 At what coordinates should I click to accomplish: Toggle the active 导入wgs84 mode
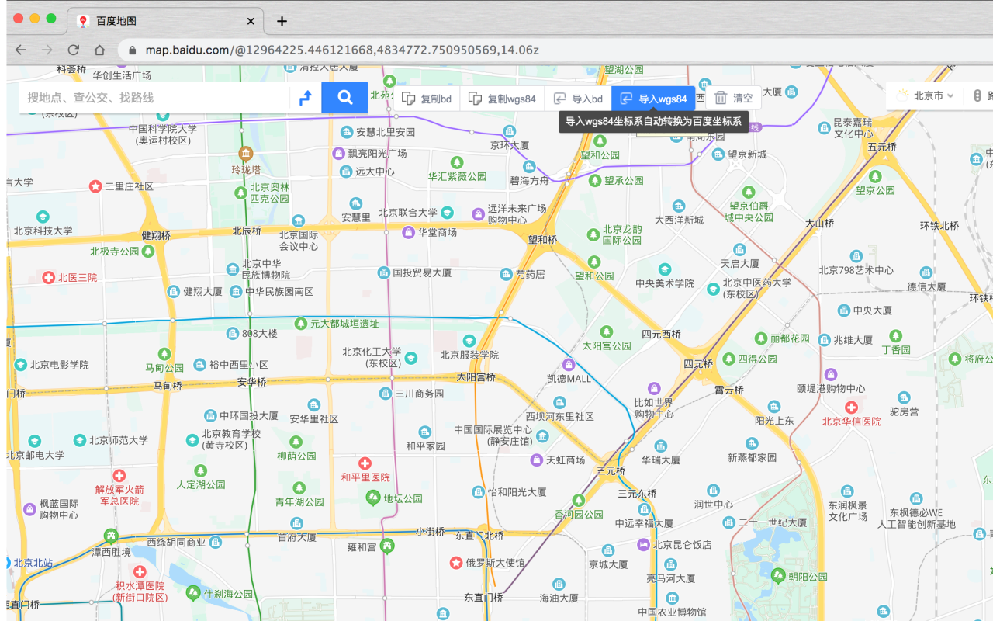(654, 98)
